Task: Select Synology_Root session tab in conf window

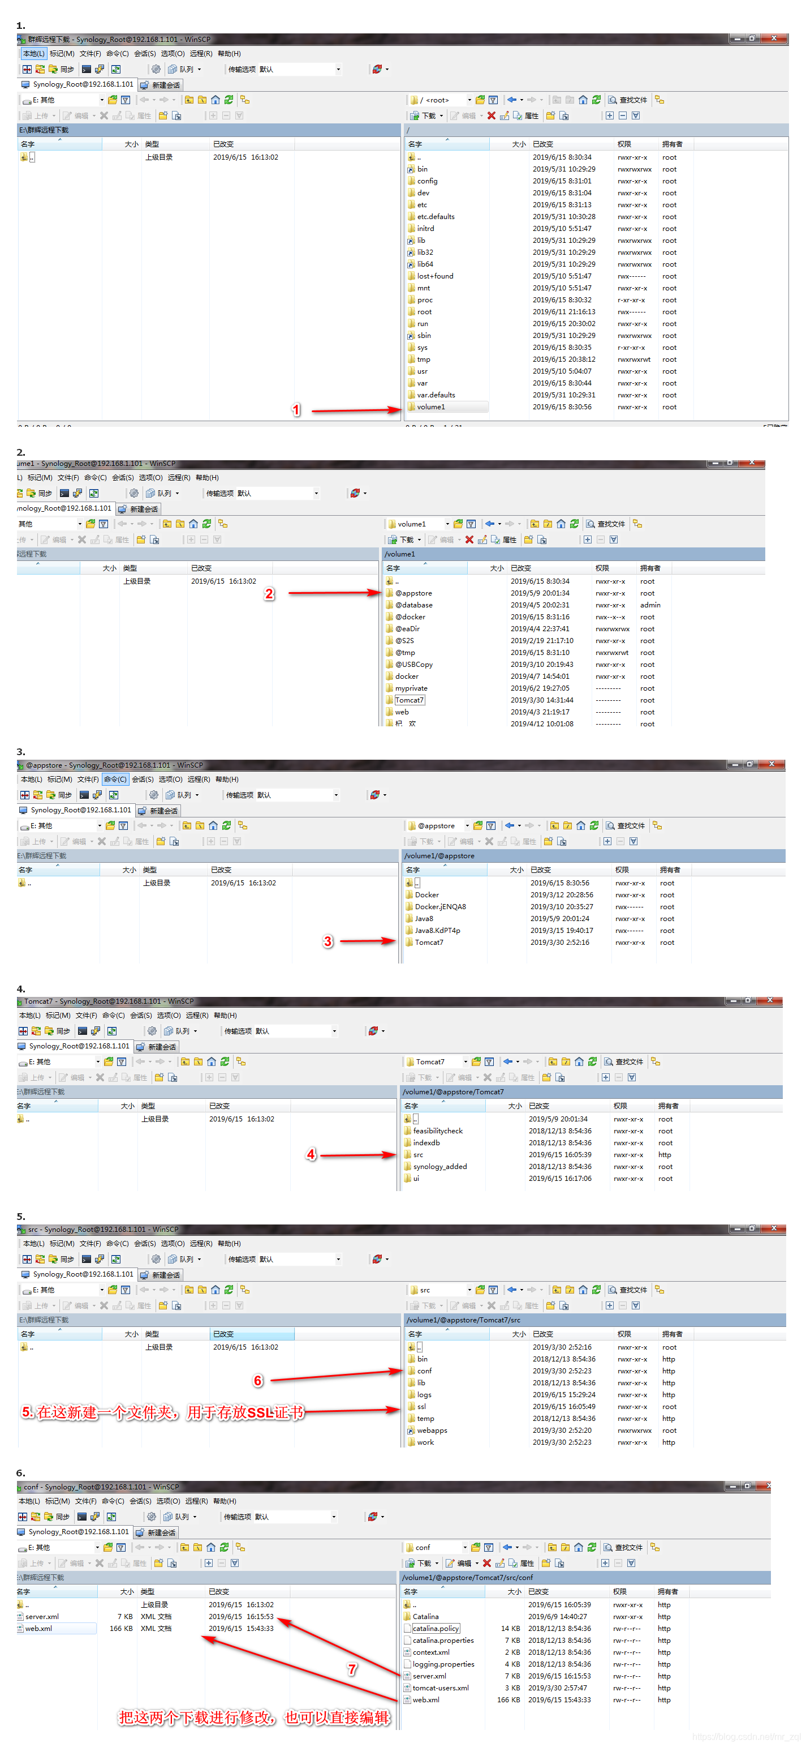Action: (73, 1532)
